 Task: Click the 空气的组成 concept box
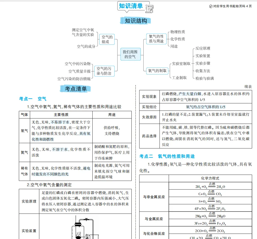(x=107, y=39)
